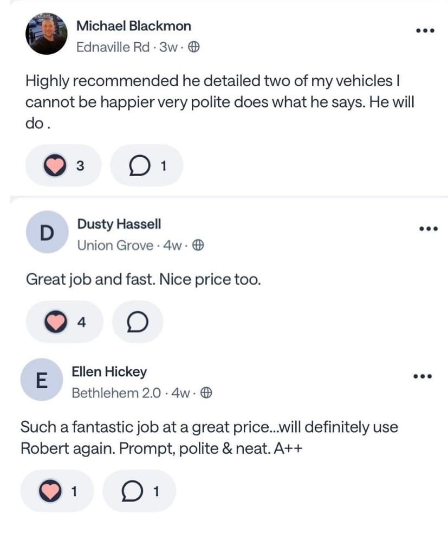View Michael Blackmon's profile photo
The height and width of the screenshot is (539, 448).
pos(46,34)
